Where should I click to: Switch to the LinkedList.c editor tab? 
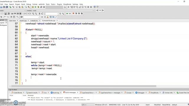pyautogui.click(x=34, y=21)
